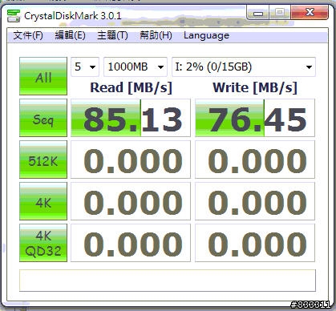The width and height of the screenshot is (336, 311).
Task: Click the CrystalDiskMark app icon in title bar
Action: [14, 16]
